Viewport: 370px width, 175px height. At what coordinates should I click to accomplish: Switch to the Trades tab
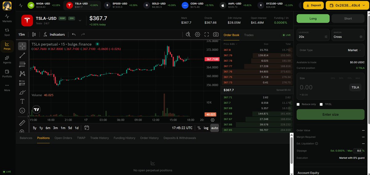pos(249,35)
